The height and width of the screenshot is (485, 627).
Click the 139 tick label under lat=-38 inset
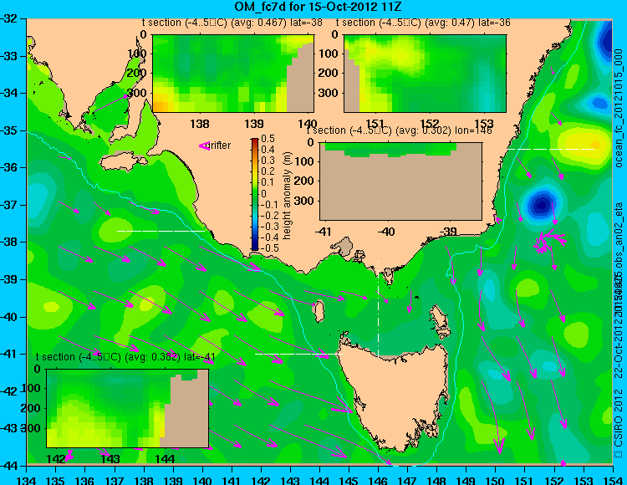(x=254, y=124)
